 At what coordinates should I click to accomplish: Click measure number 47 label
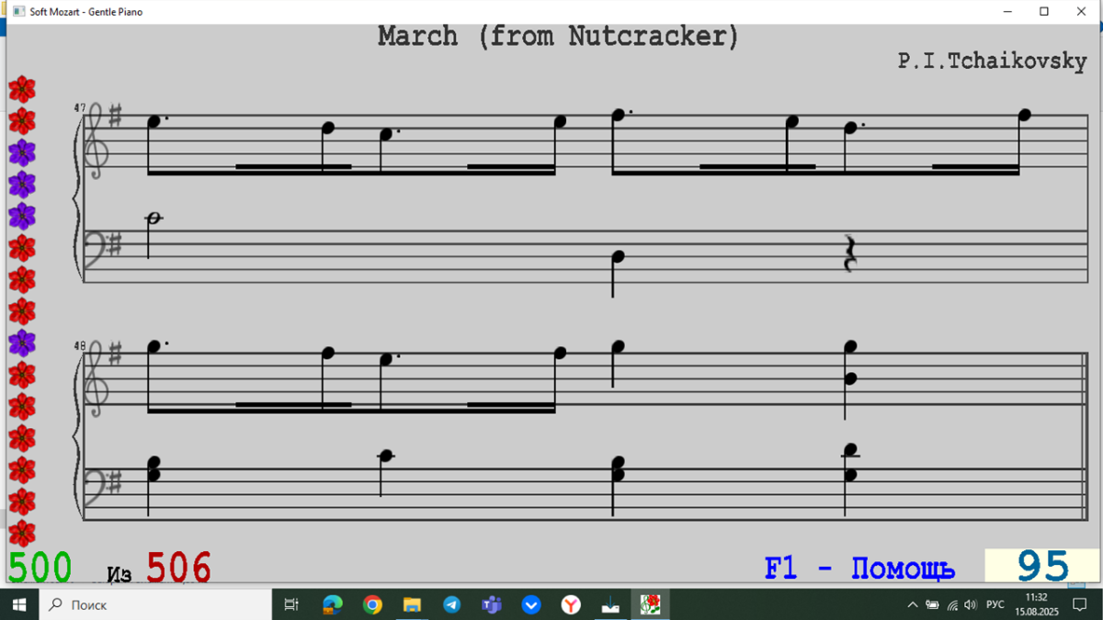coord(80,108)
